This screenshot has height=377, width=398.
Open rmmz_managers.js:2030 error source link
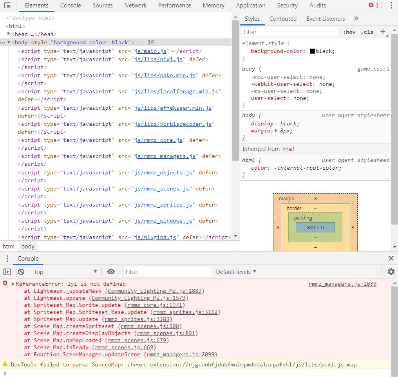point(342,284)
